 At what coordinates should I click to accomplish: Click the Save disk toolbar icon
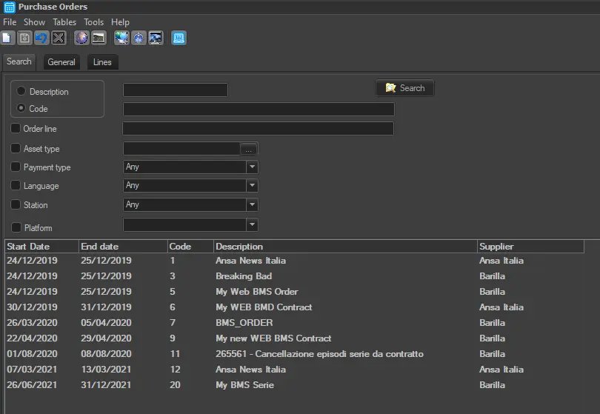(x=24, y=38)
